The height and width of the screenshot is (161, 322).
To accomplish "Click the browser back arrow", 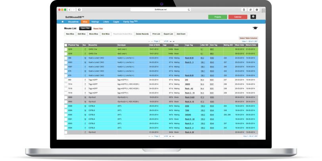I will 70,10.
